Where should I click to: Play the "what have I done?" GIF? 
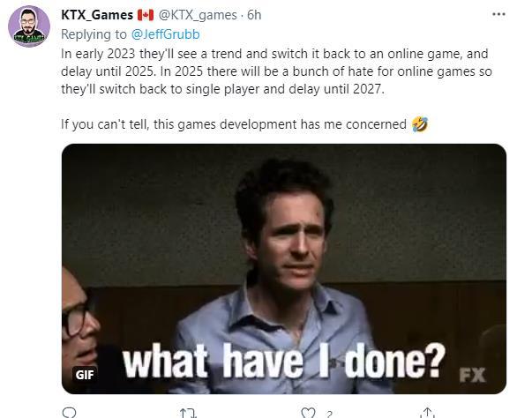pos(284,269)
